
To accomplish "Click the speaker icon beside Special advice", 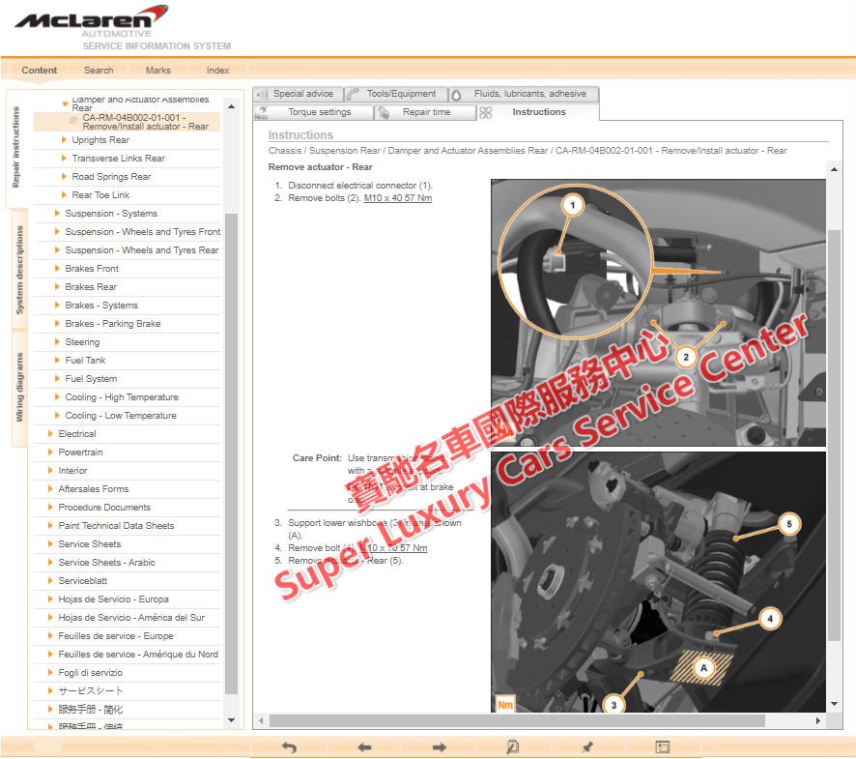I will coord(262,94).
